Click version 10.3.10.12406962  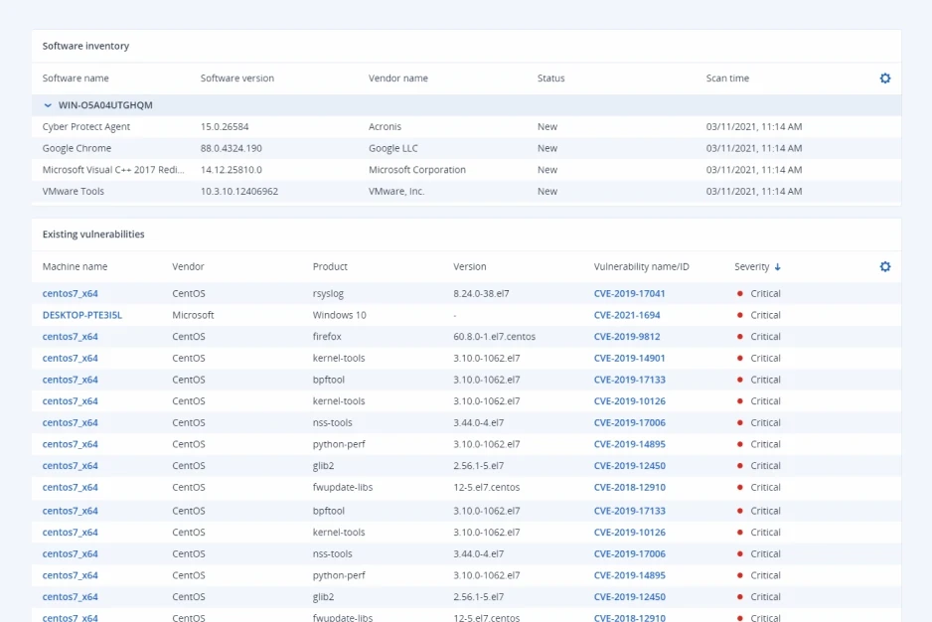pos(238,191)
